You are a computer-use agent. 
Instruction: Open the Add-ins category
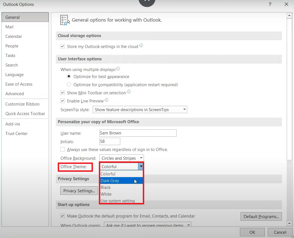(x=25, y=124)
